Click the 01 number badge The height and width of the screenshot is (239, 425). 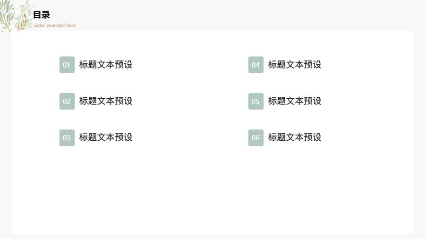(x=67, y=65)
